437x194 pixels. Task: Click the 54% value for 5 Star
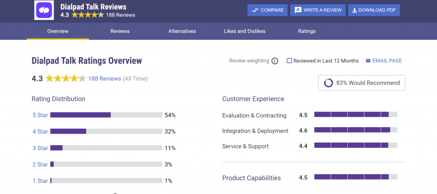[170, 115]
